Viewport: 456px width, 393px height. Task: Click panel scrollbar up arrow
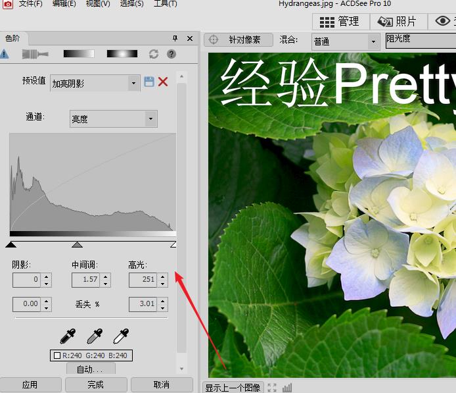pos(182,76)
